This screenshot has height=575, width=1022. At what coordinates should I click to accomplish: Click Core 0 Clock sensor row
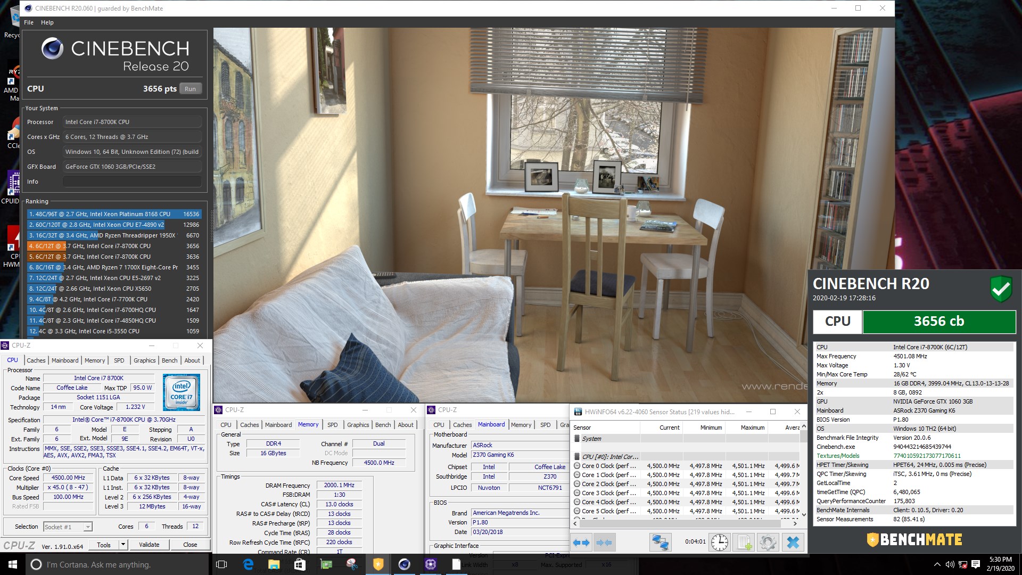tap(686, 466)
